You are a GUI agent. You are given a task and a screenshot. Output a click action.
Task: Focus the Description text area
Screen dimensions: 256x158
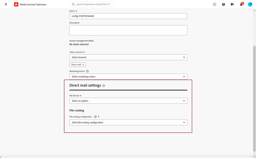point(128,30)
